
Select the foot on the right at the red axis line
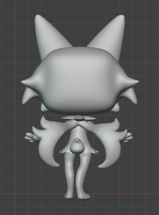pyautogui.click(x=84, y=197)
